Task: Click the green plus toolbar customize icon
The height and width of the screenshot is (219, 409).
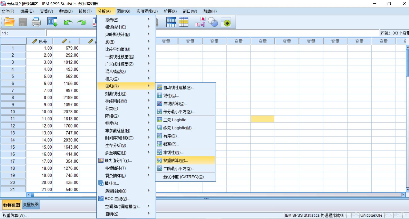Action: point(226,22)
